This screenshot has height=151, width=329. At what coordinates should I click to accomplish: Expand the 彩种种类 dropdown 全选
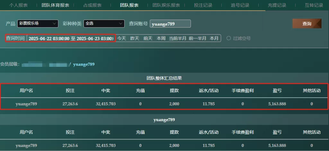(104, 23)
